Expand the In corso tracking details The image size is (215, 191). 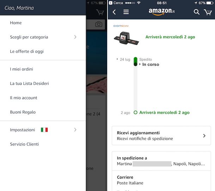(149, 64)
